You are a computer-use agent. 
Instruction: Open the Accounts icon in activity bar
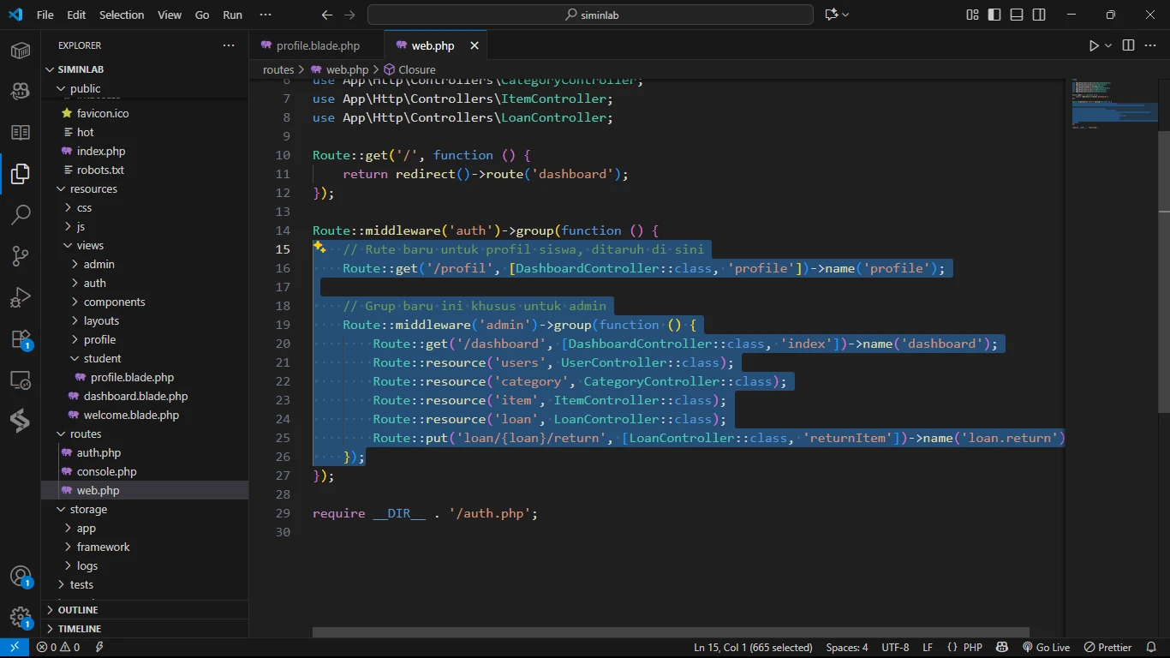coord(21,576)
